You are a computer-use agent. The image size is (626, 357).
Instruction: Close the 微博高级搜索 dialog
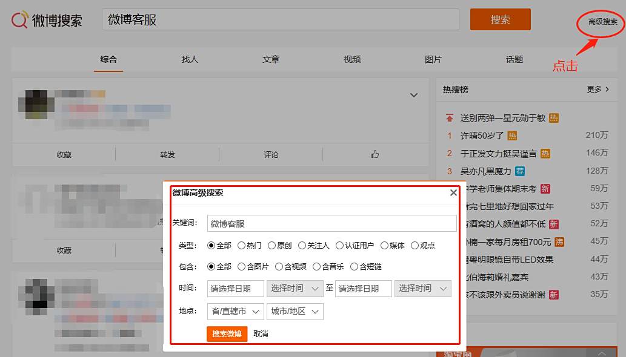pos(453,193)
